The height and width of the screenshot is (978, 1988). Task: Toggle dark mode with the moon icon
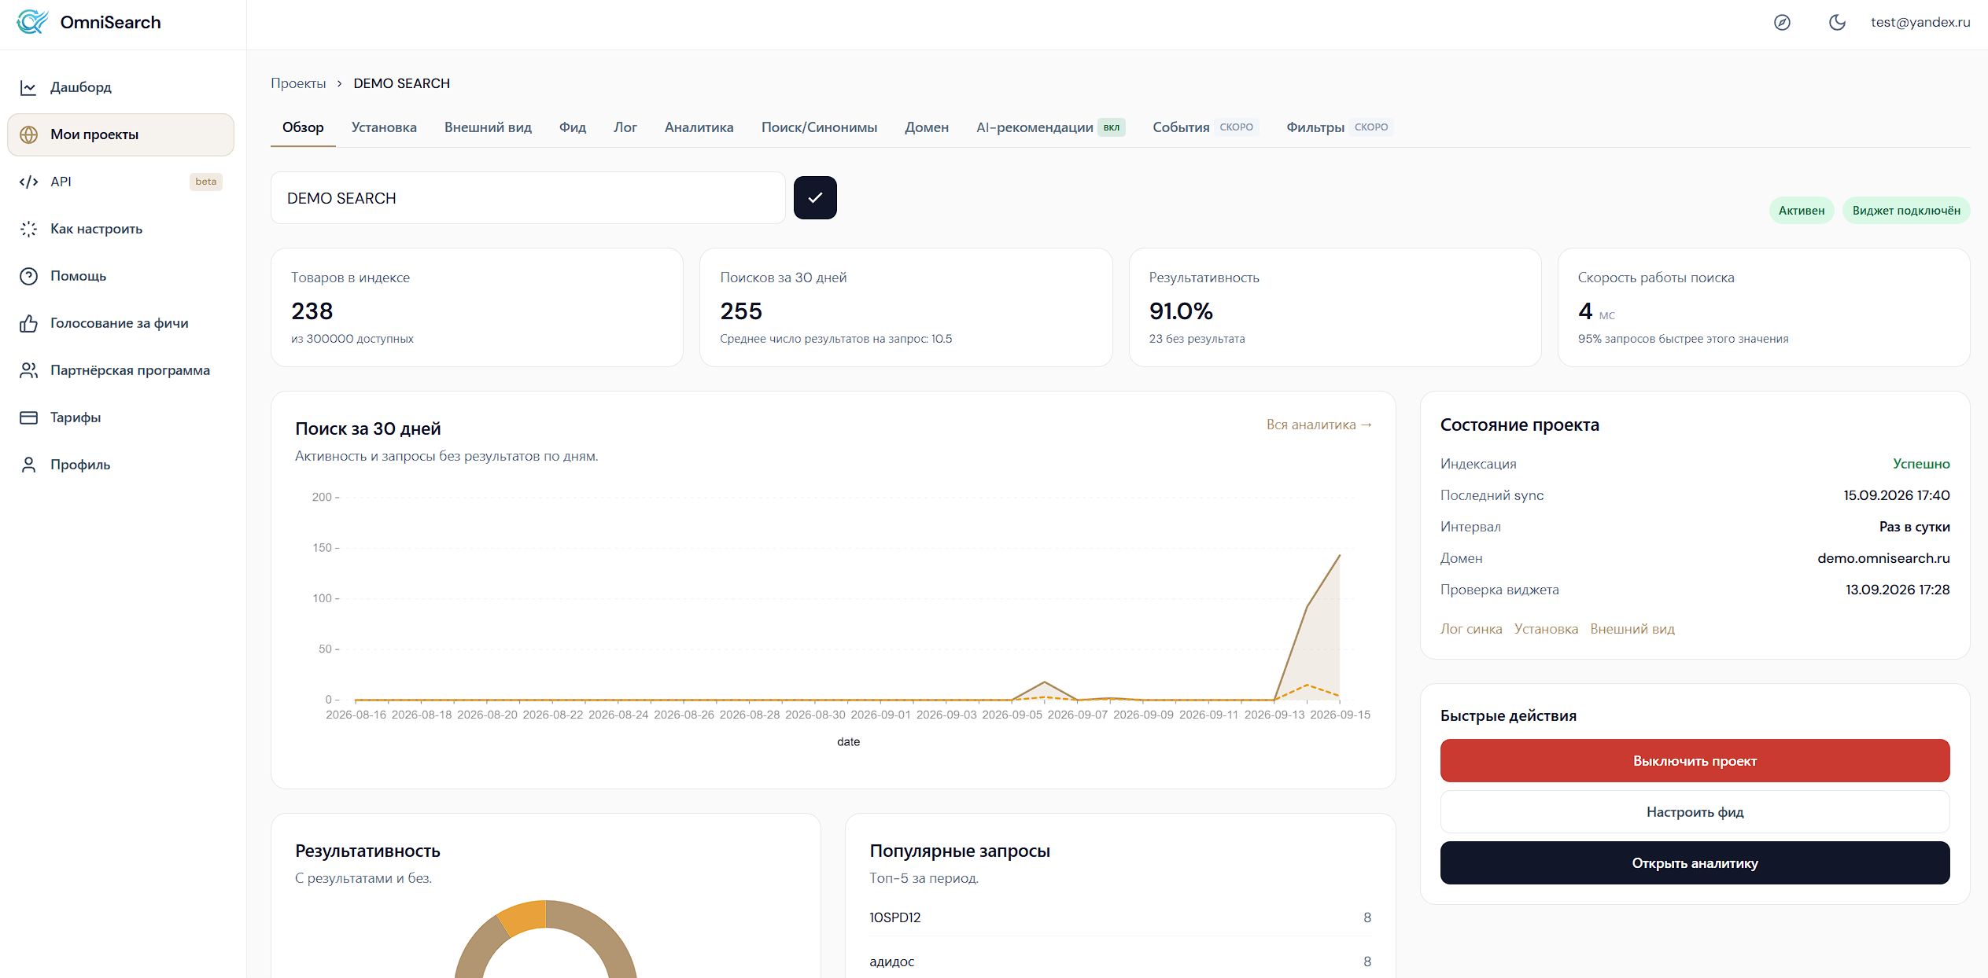1837,23
